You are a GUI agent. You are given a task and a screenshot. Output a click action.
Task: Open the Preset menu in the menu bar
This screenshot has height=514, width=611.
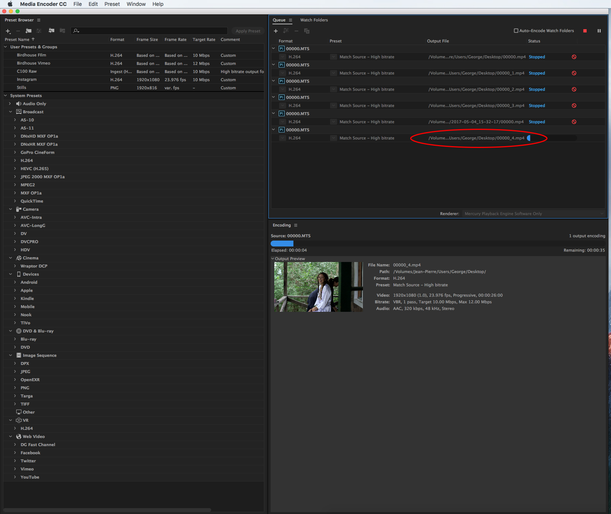(x=111, y=4)
